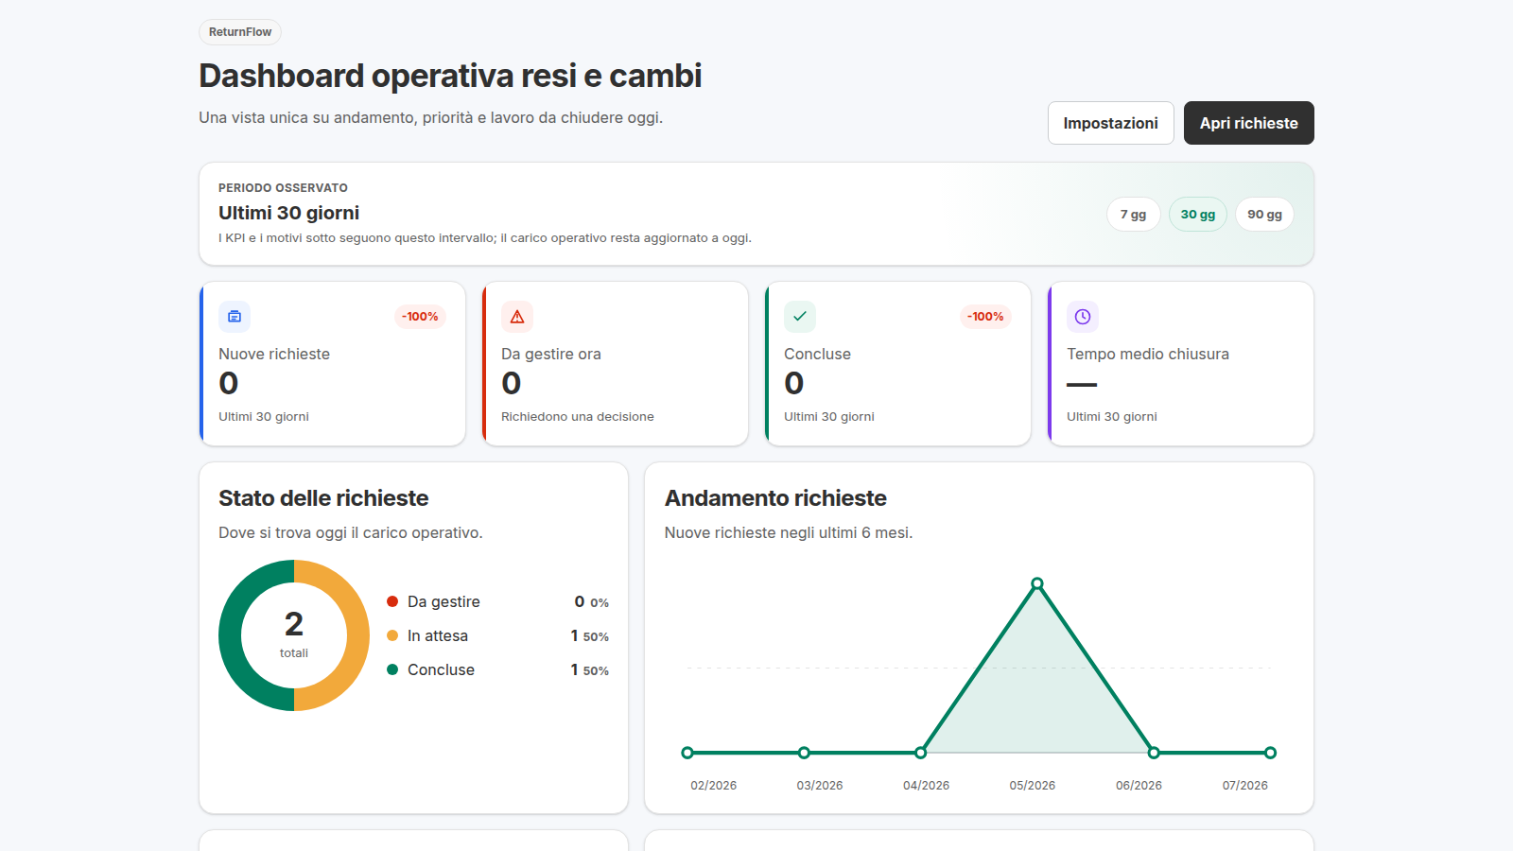The width and height of the screenshot is (1513, 851).
Task: Click the -100% badge on Nuove richieste card
Action: (x=420, y=317)
